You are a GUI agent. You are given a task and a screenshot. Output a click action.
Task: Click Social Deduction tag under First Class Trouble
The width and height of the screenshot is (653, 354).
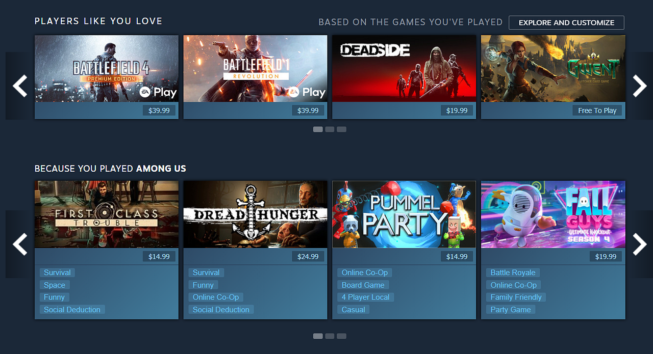72,310
